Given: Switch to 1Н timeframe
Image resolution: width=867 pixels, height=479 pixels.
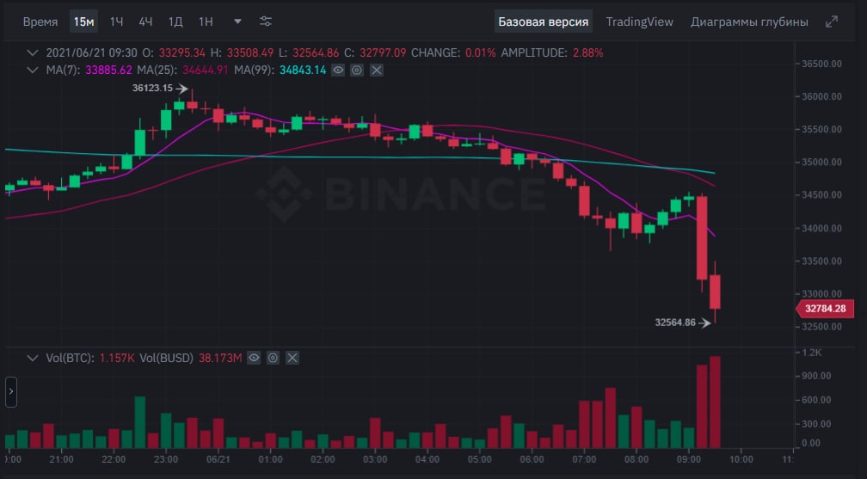Looking at the screenshot, I should click(206, 21).
